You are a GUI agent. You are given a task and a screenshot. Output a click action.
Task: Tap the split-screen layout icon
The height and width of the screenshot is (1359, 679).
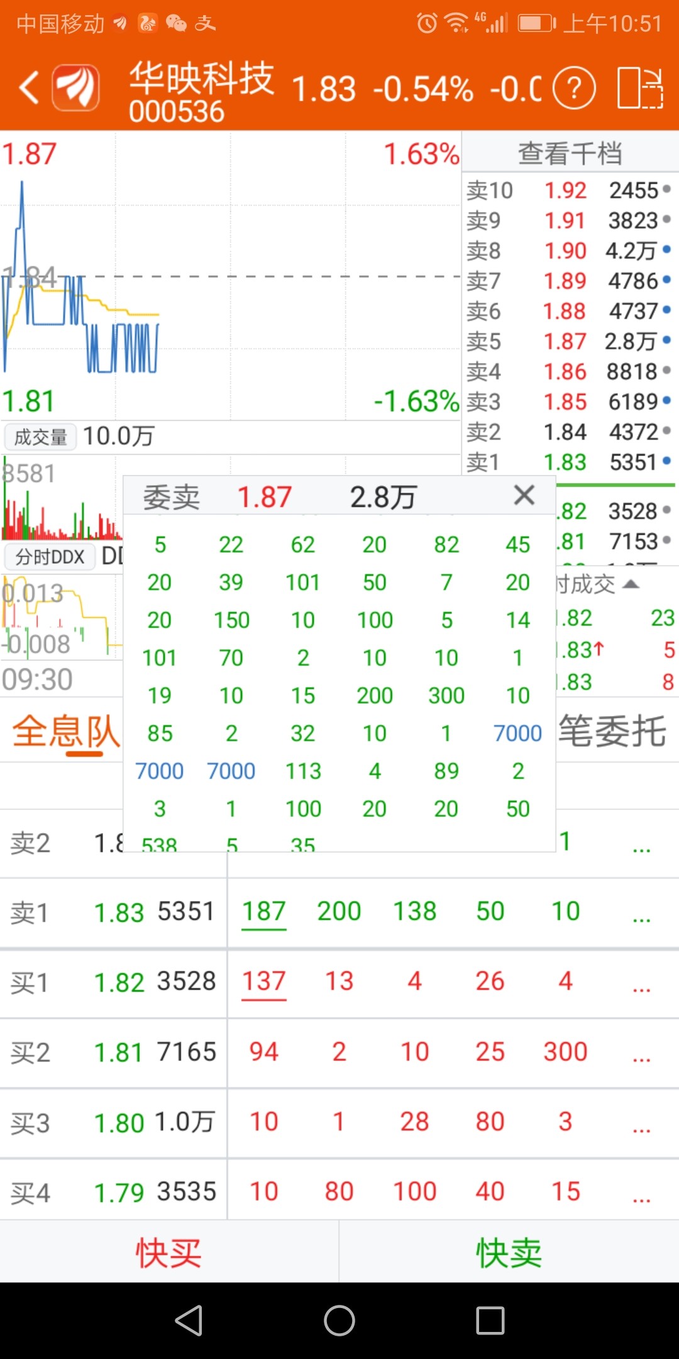(x=640, y=87)
